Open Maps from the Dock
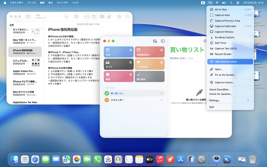This screenshot has height=167, width=267. pos(66,160)
